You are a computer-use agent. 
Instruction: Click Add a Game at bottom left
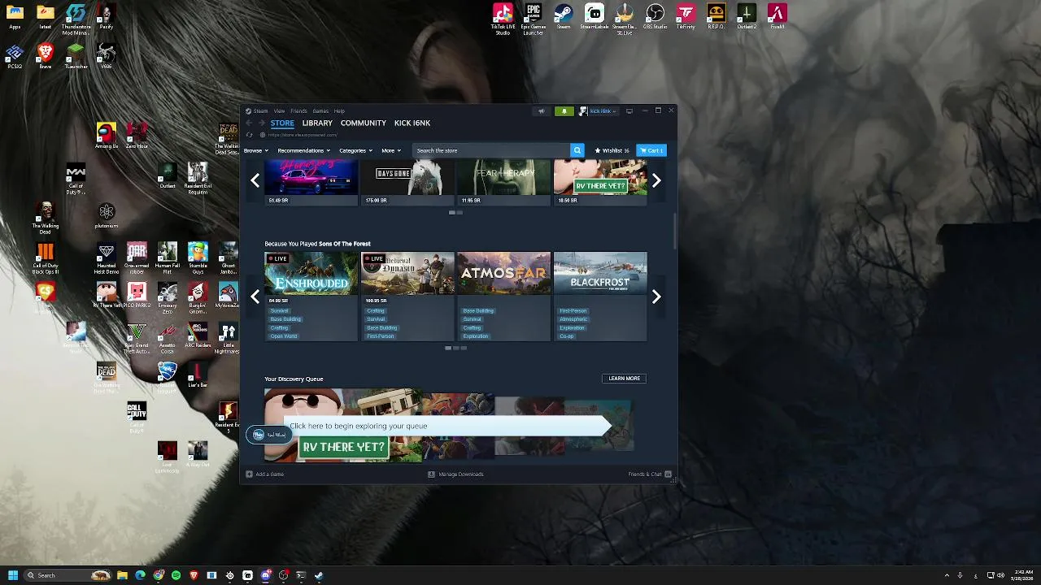[x=265, y=474]
